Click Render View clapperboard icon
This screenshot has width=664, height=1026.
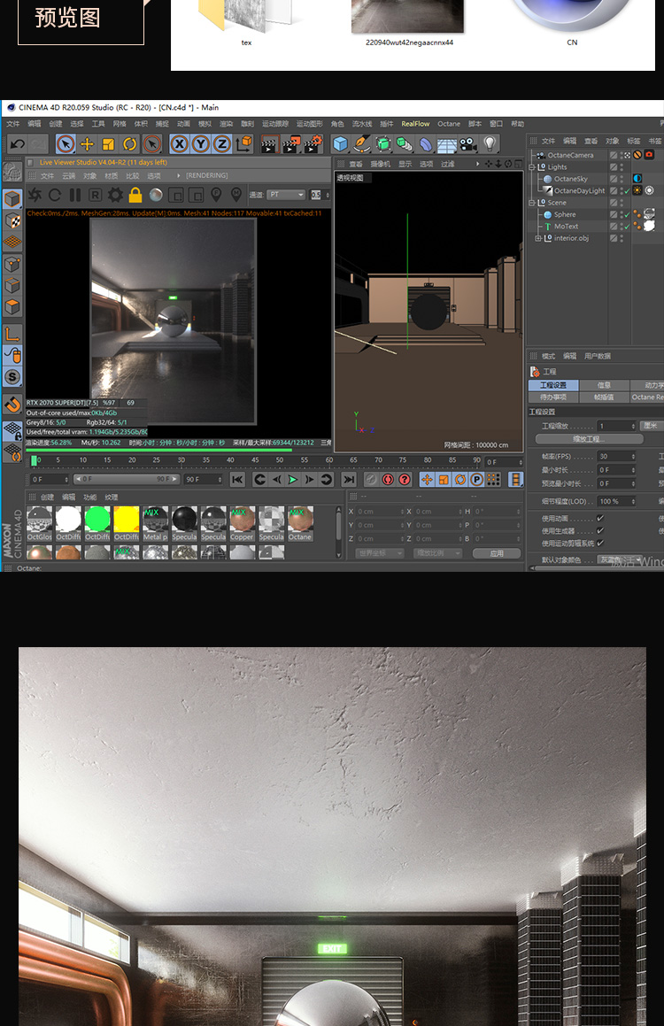pos(269,144)
